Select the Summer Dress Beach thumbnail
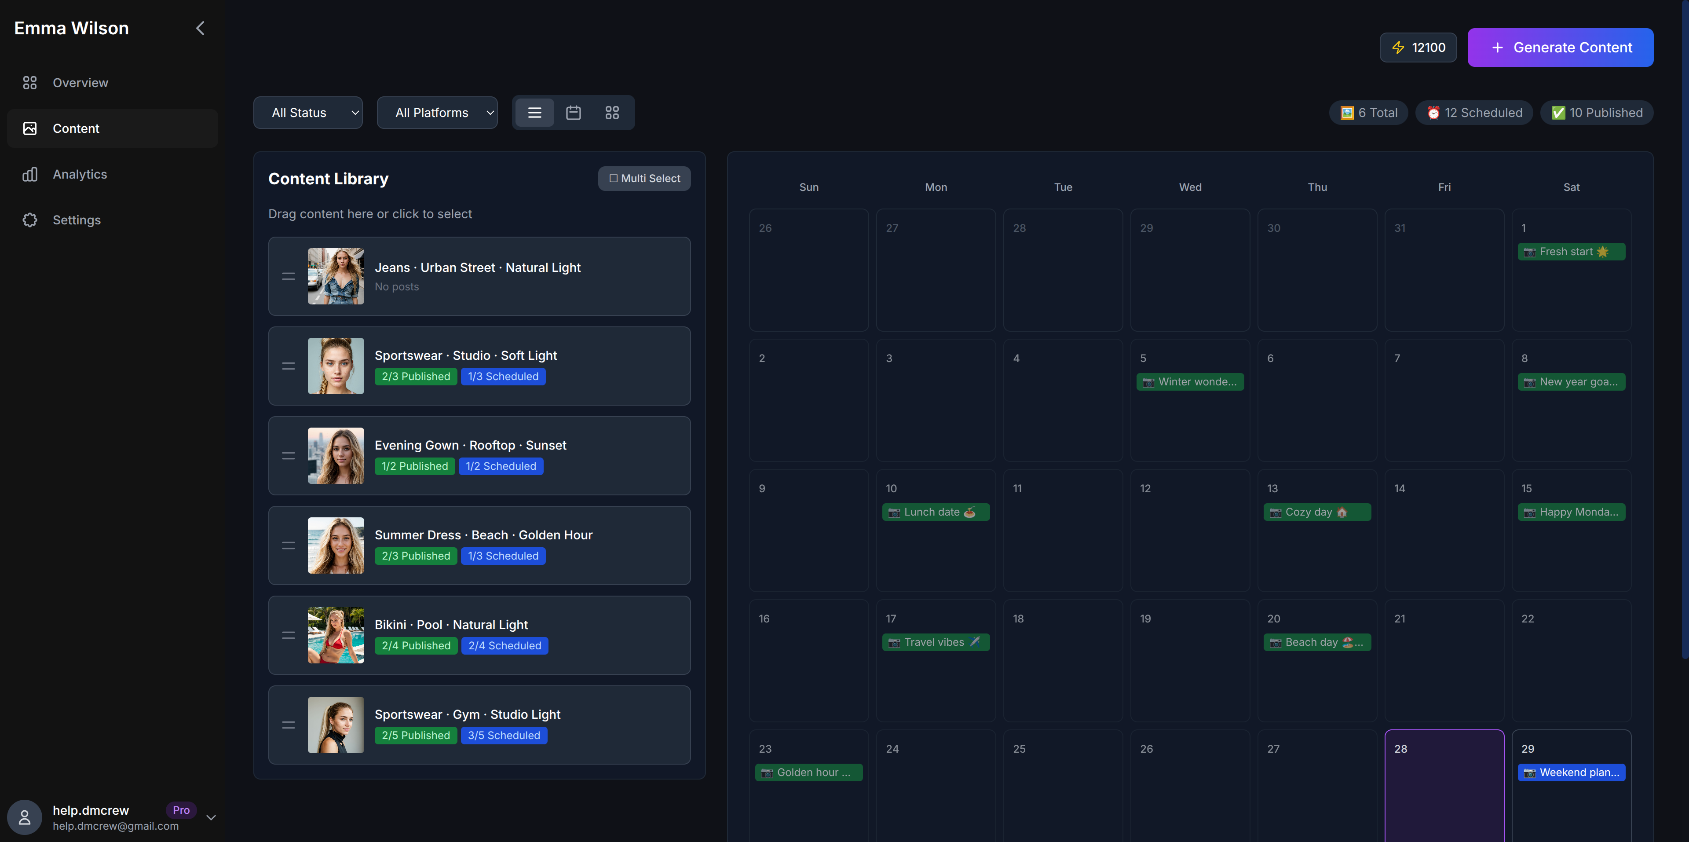1689x842 pixels. point(336,545)
